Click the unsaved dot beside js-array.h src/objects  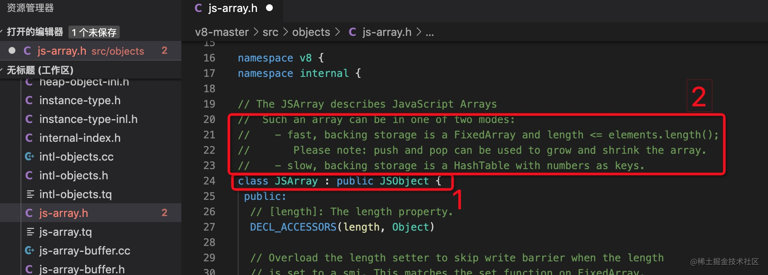click(x=12, y=51)
